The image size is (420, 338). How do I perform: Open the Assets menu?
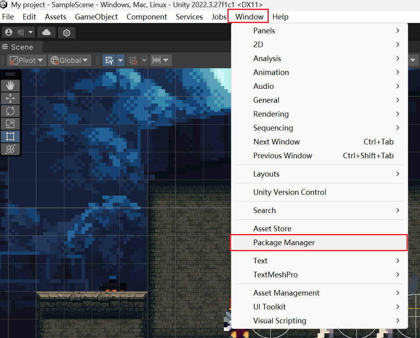click(x=56, y=17)
